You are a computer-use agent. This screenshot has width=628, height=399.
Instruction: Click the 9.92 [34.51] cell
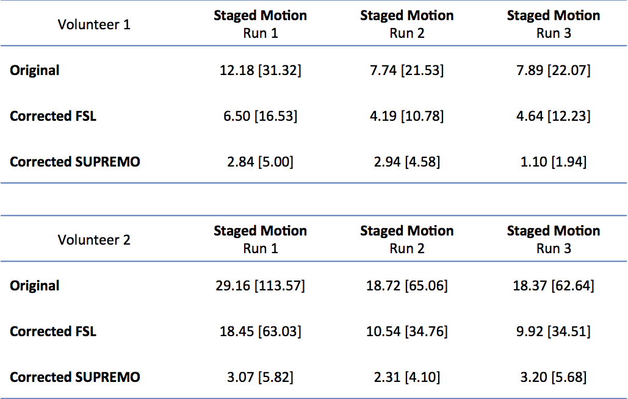[x=554, y=331]
